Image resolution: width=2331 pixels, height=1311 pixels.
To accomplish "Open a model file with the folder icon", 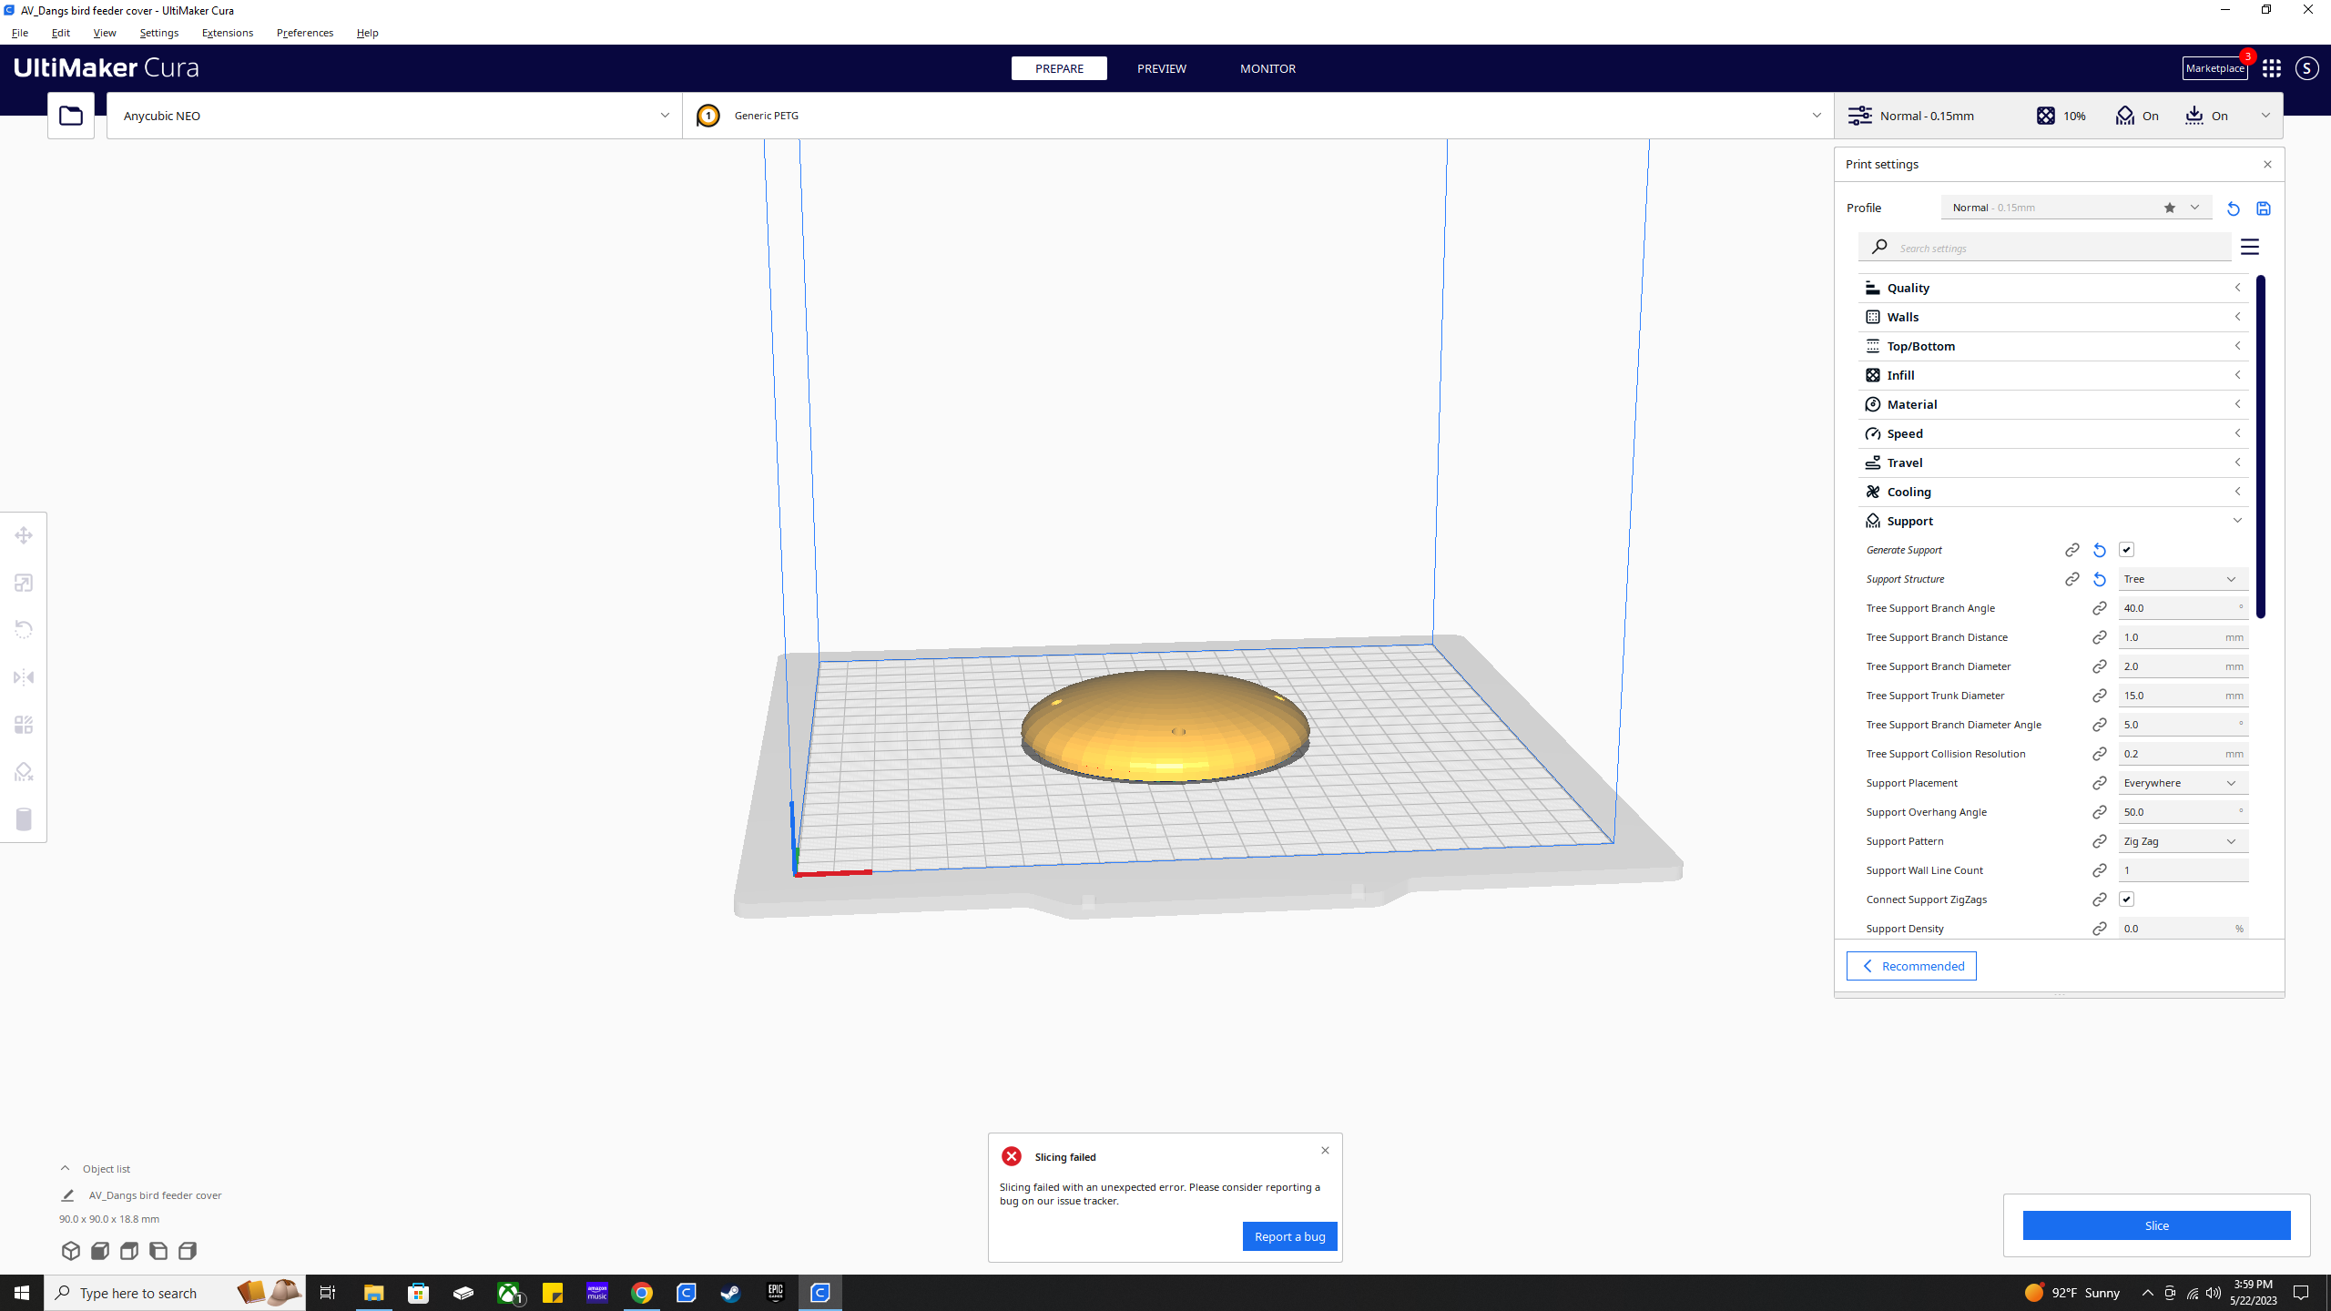I will pos(70,115).
